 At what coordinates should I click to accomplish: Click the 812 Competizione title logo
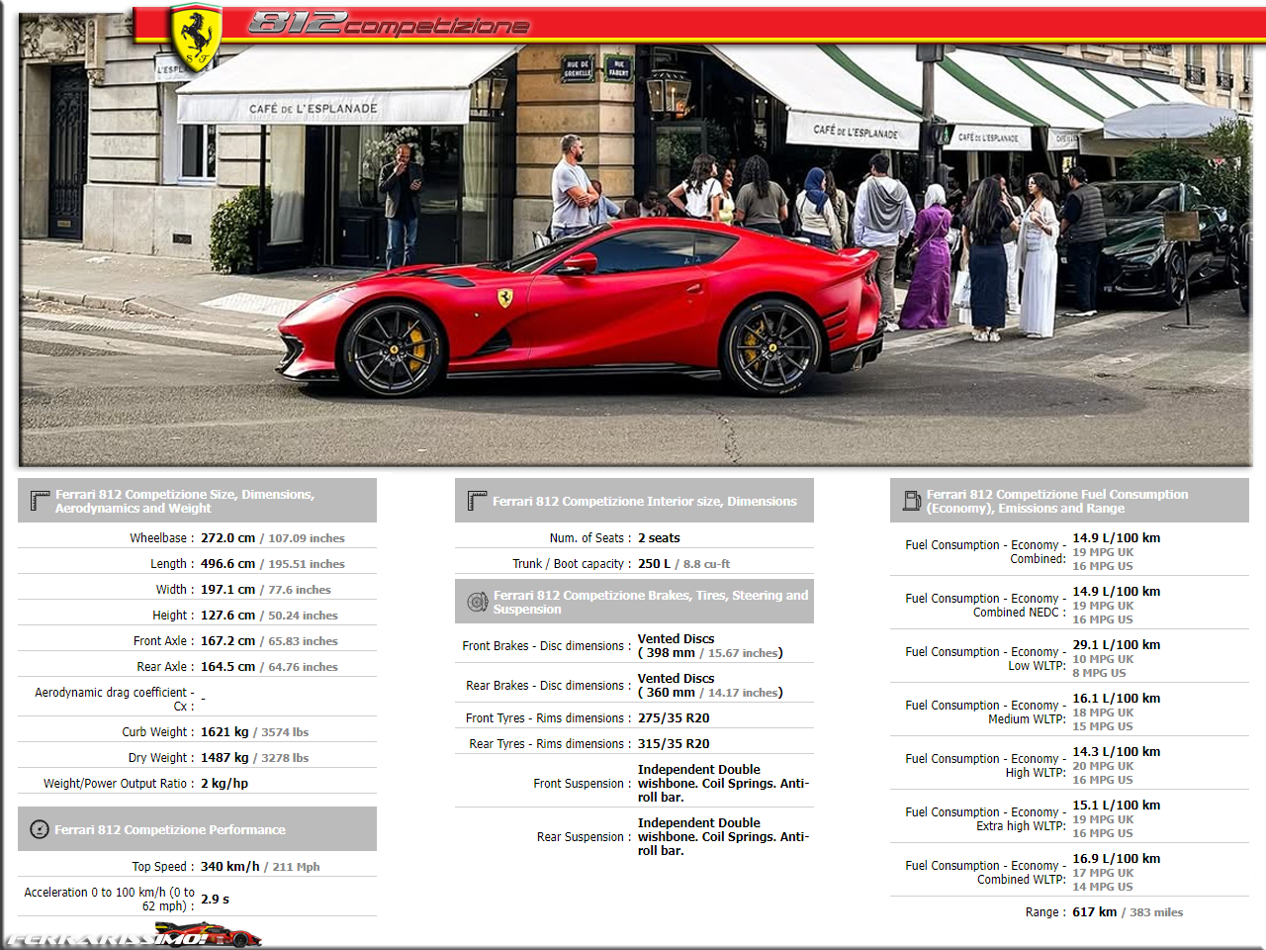(388, 24)
